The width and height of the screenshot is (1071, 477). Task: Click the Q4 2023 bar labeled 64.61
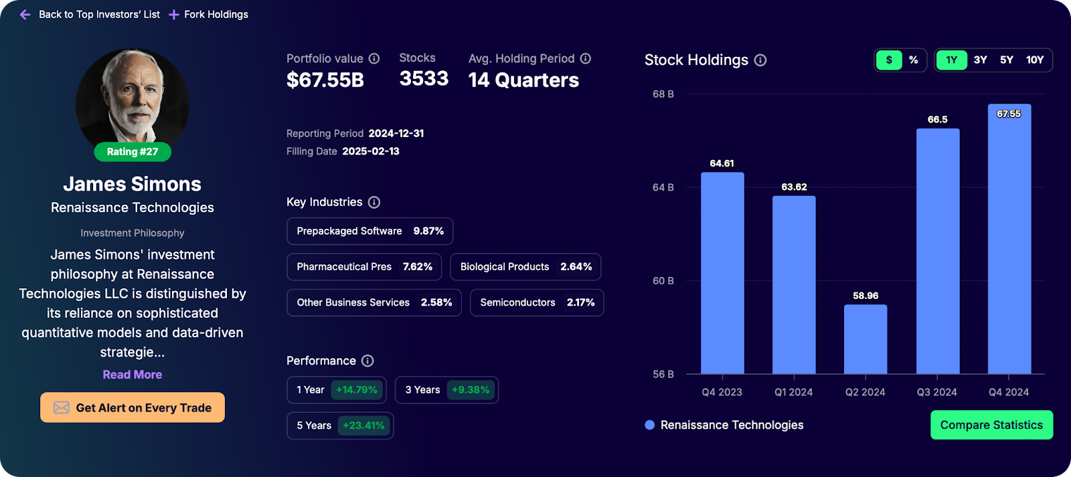pos(722,273)
